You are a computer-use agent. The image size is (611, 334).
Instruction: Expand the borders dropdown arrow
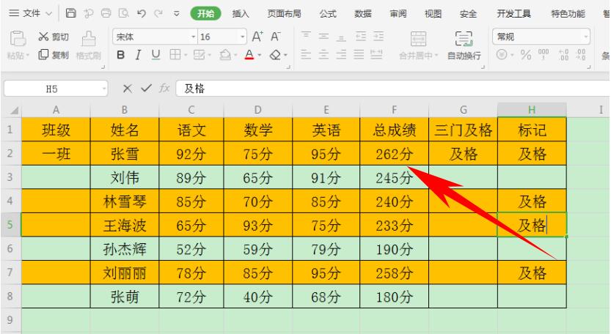click(185, 55)
